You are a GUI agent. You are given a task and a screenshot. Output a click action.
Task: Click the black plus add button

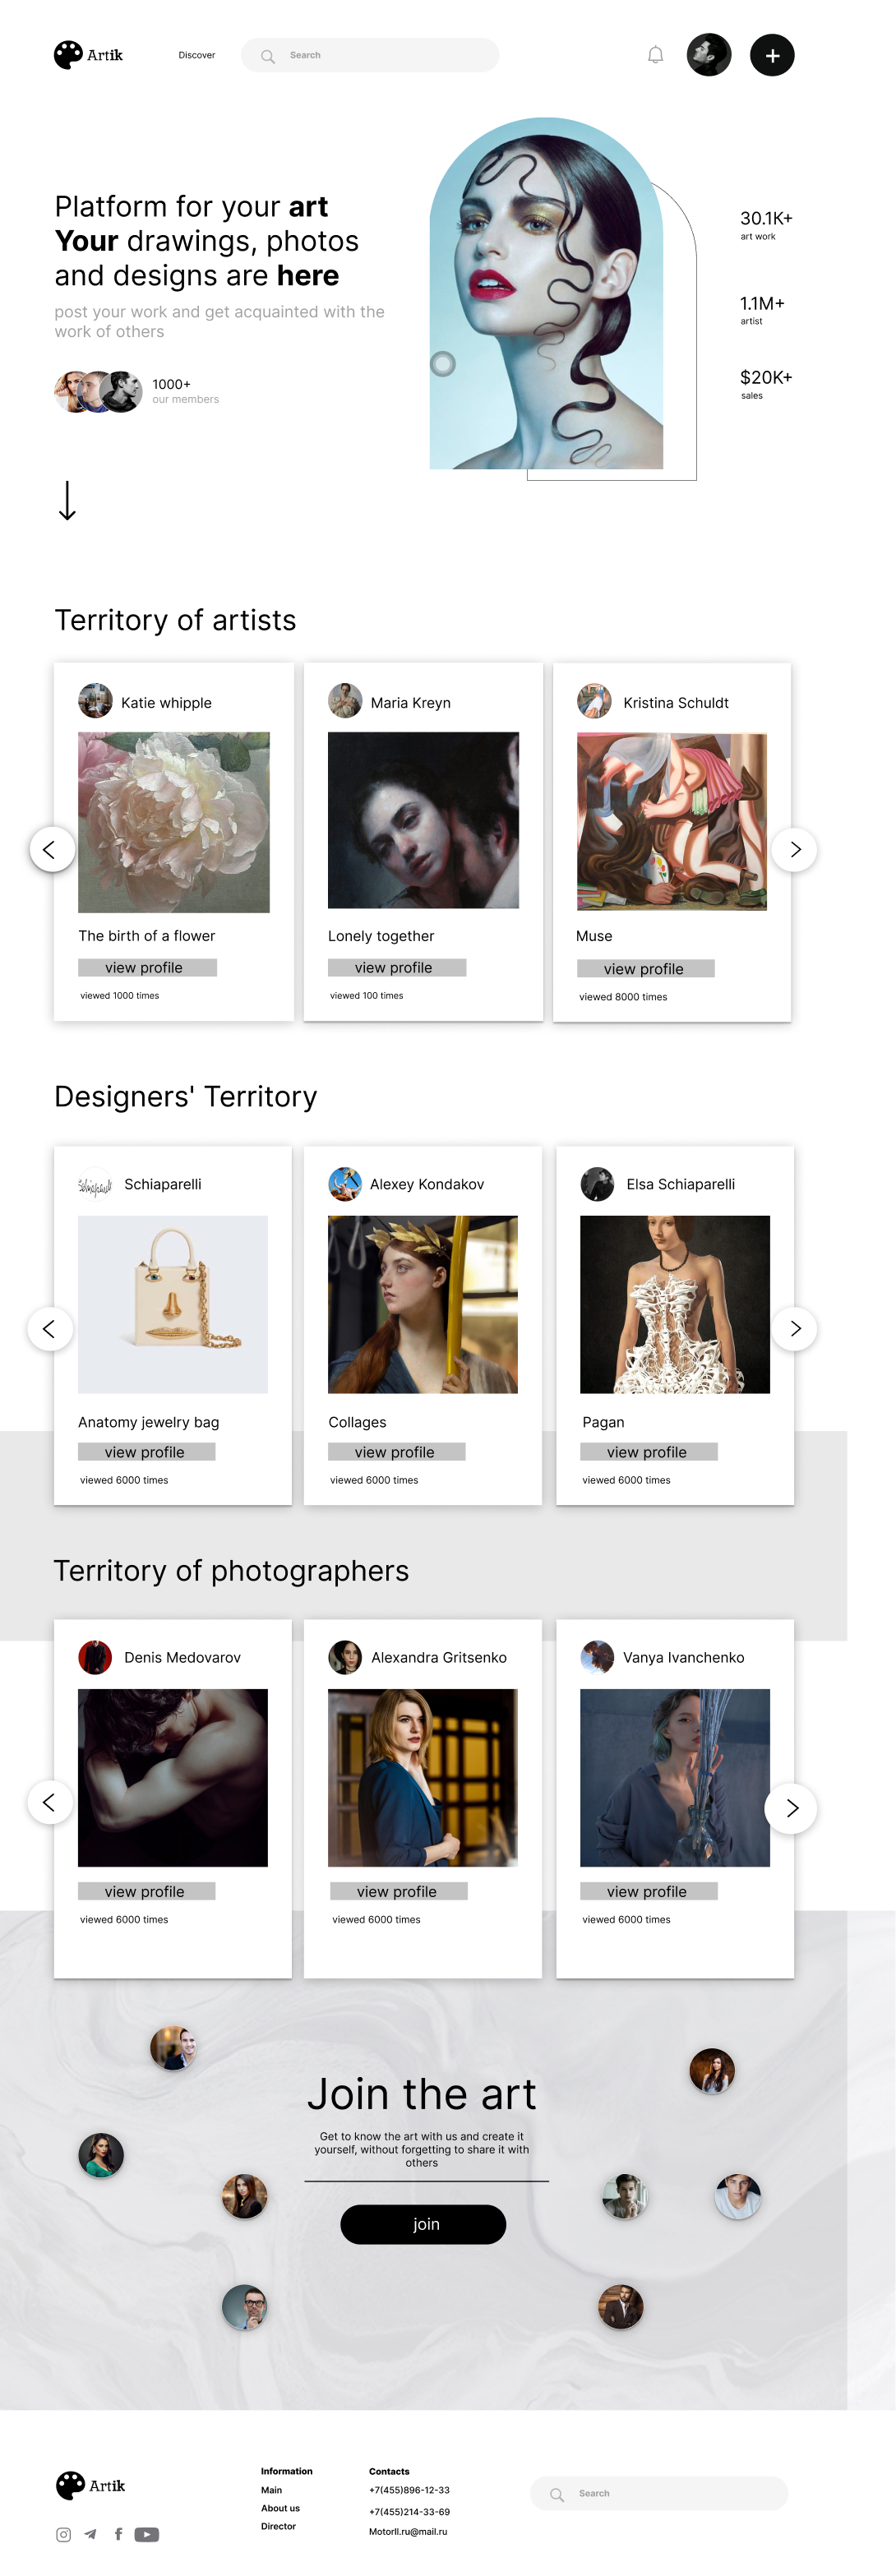pos(772,55)
